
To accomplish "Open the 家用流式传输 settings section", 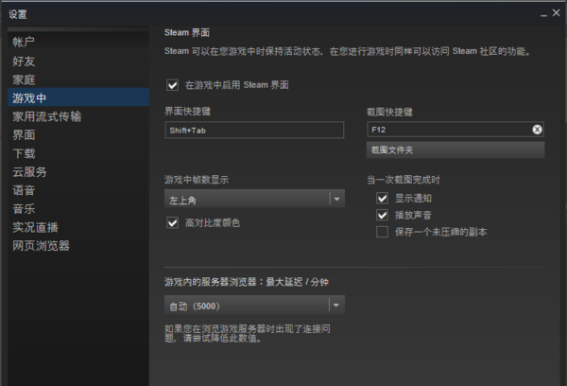I will (x=78, y=116).
